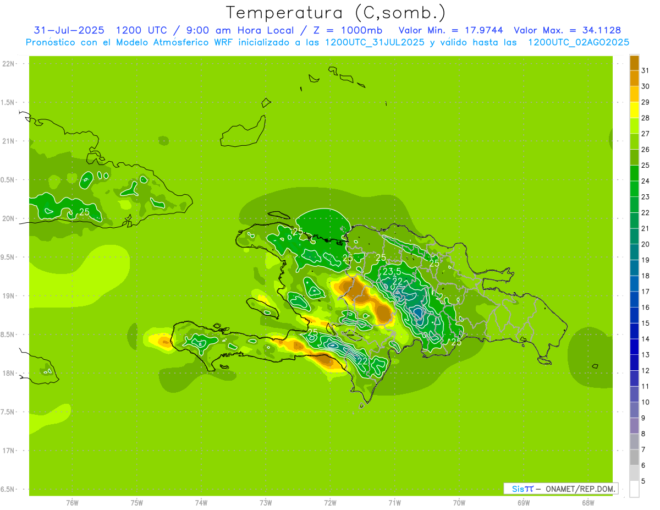Click the '20N' latitude axis label
This screenshot has height=510, width=660.
pos(8,219)
